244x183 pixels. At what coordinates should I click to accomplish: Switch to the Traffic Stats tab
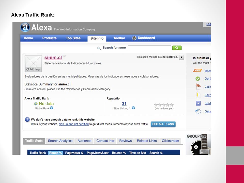coord(34,141)
